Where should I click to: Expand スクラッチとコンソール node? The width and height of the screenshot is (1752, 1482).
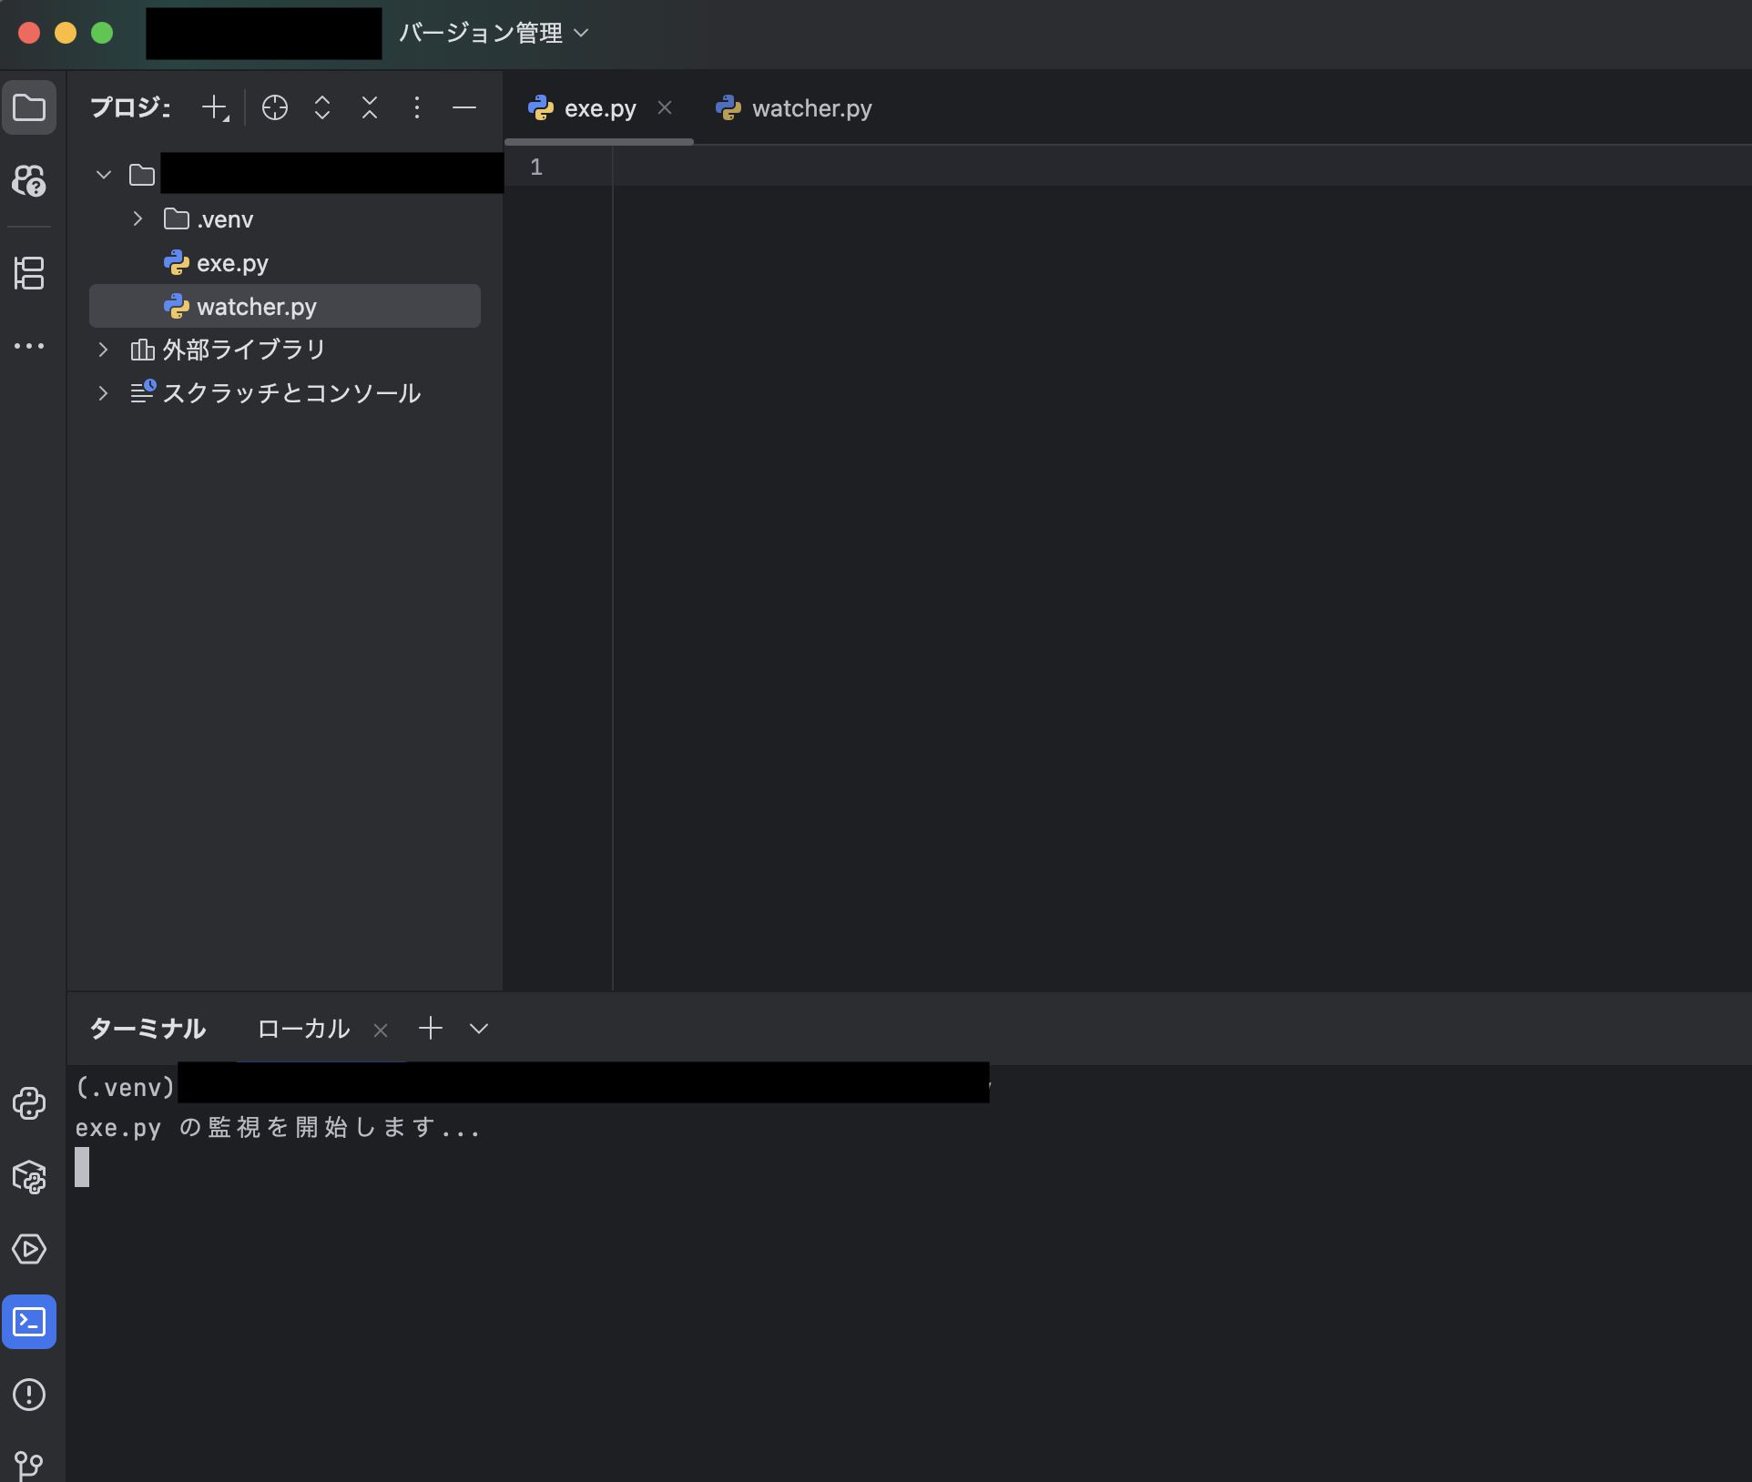[103, 393]
